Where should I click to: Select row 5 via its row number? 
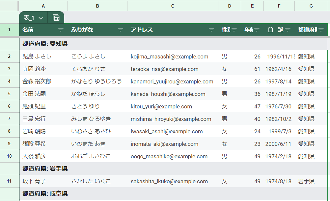9,94
